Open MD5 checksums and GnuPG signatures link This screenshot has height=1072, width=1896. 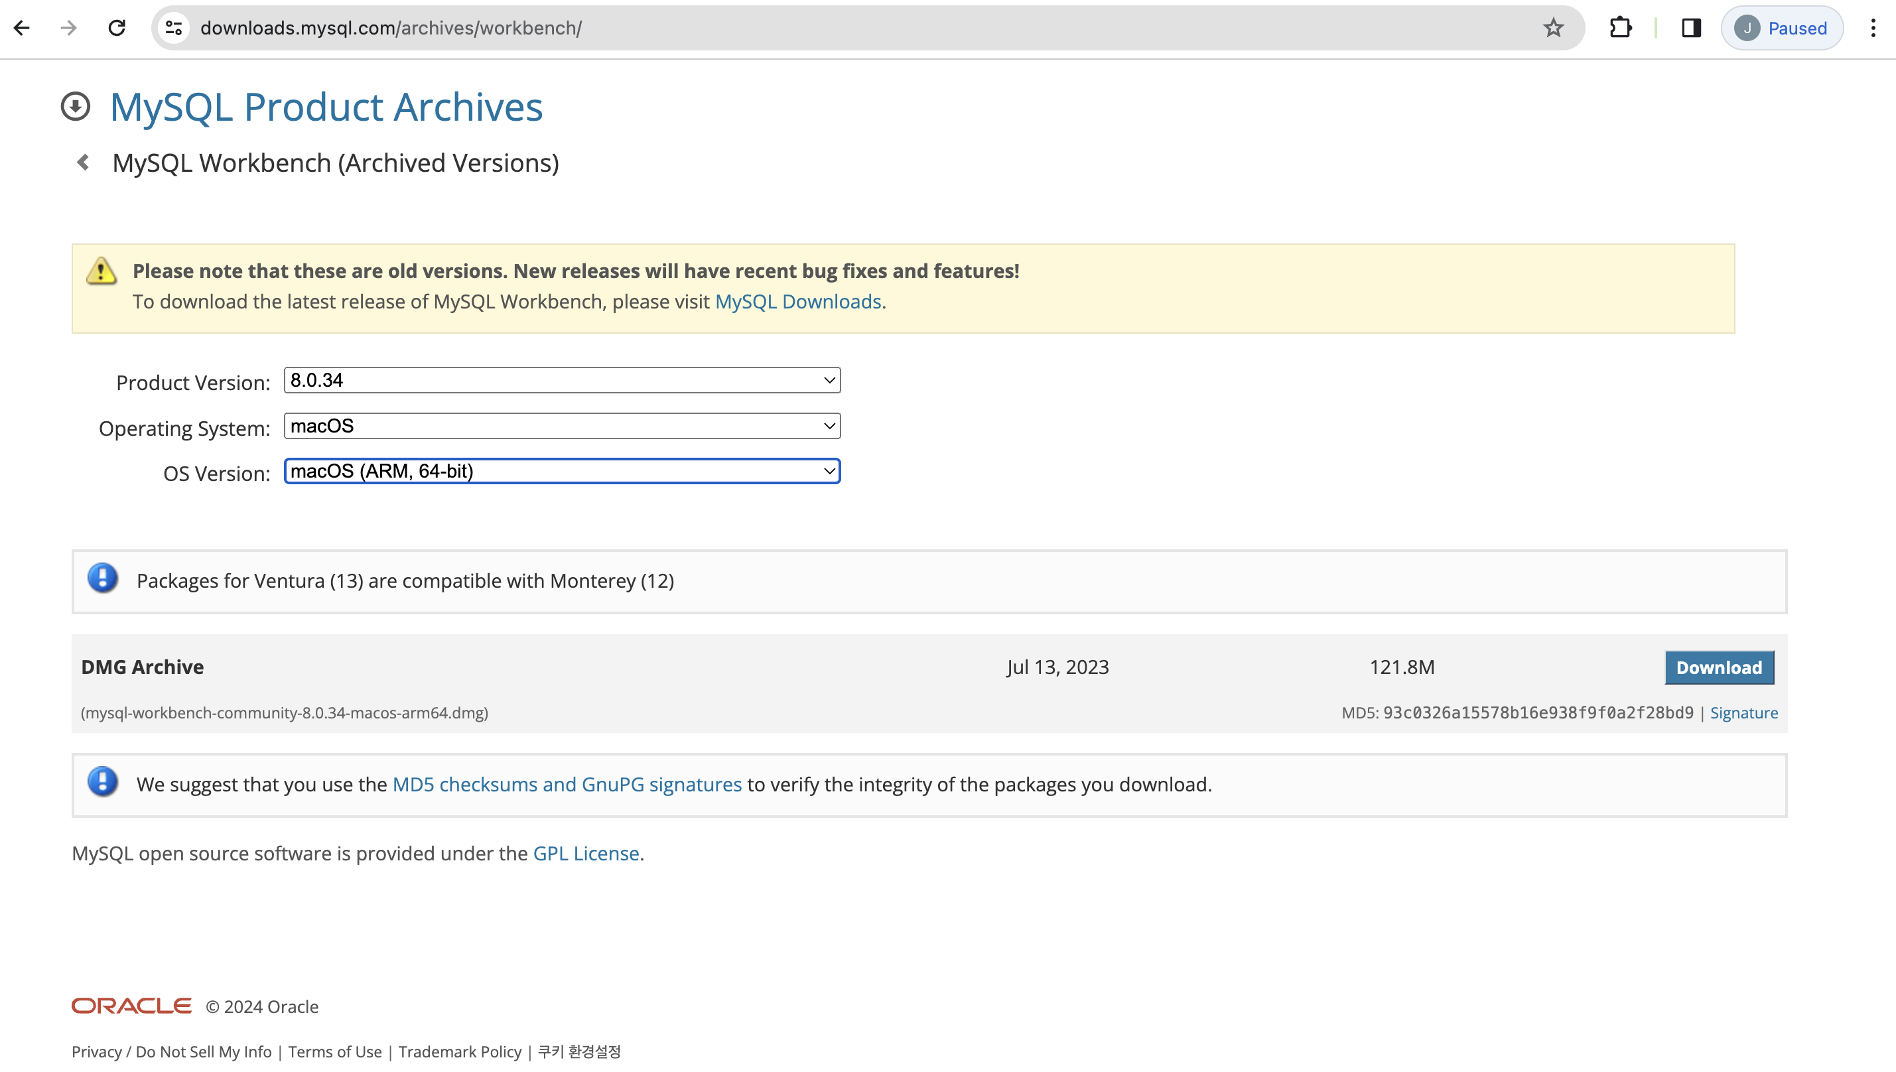[x=567, y=784]
